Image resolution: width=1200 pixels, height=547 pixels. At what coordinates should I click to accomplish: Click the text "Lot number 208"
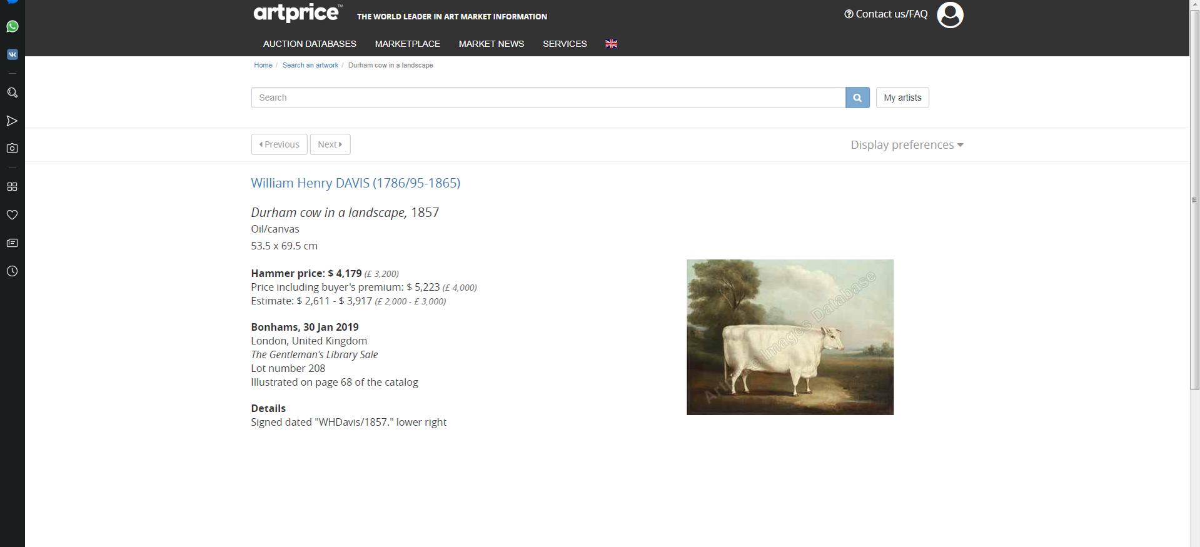[x=288, y=368]
